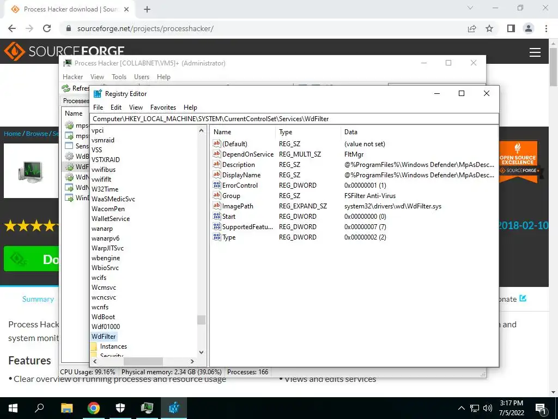This screenshot has width=558, height=419.
Task: Select WalletService key in registry tree
Action: 110,218
